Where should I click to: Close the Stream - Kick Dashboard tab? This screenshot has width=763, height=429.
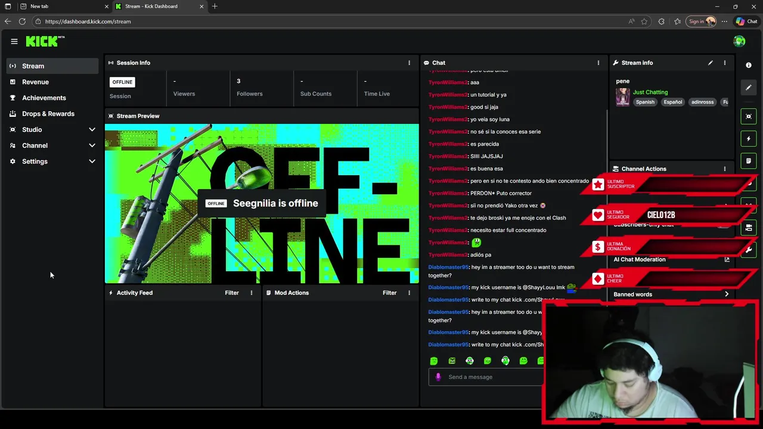[x=201, y=7]
